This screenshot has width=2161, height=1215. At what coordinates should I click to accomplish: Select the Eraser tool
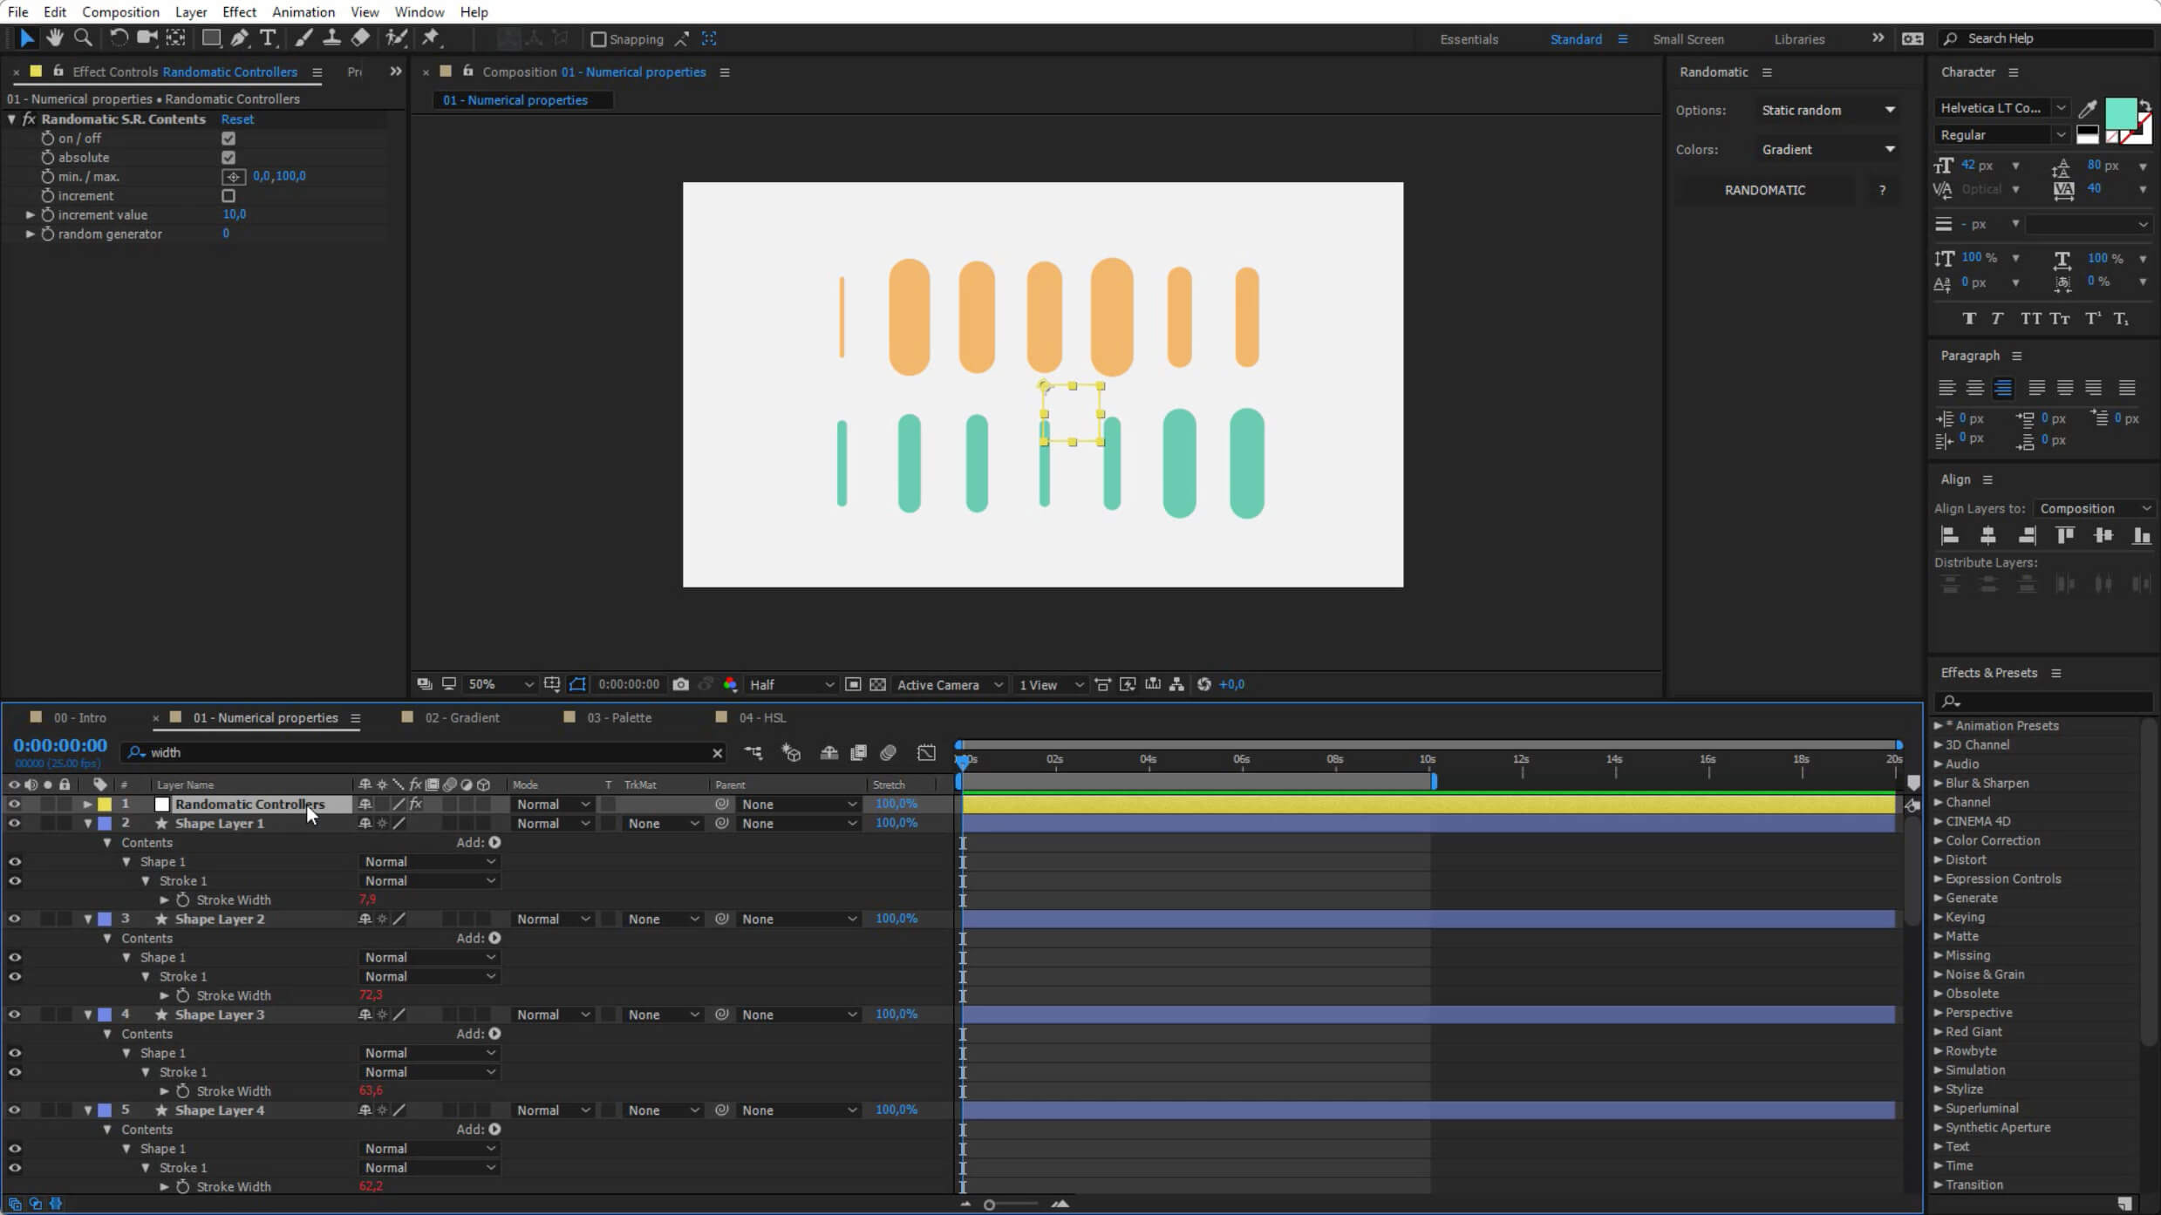(360, 38)
